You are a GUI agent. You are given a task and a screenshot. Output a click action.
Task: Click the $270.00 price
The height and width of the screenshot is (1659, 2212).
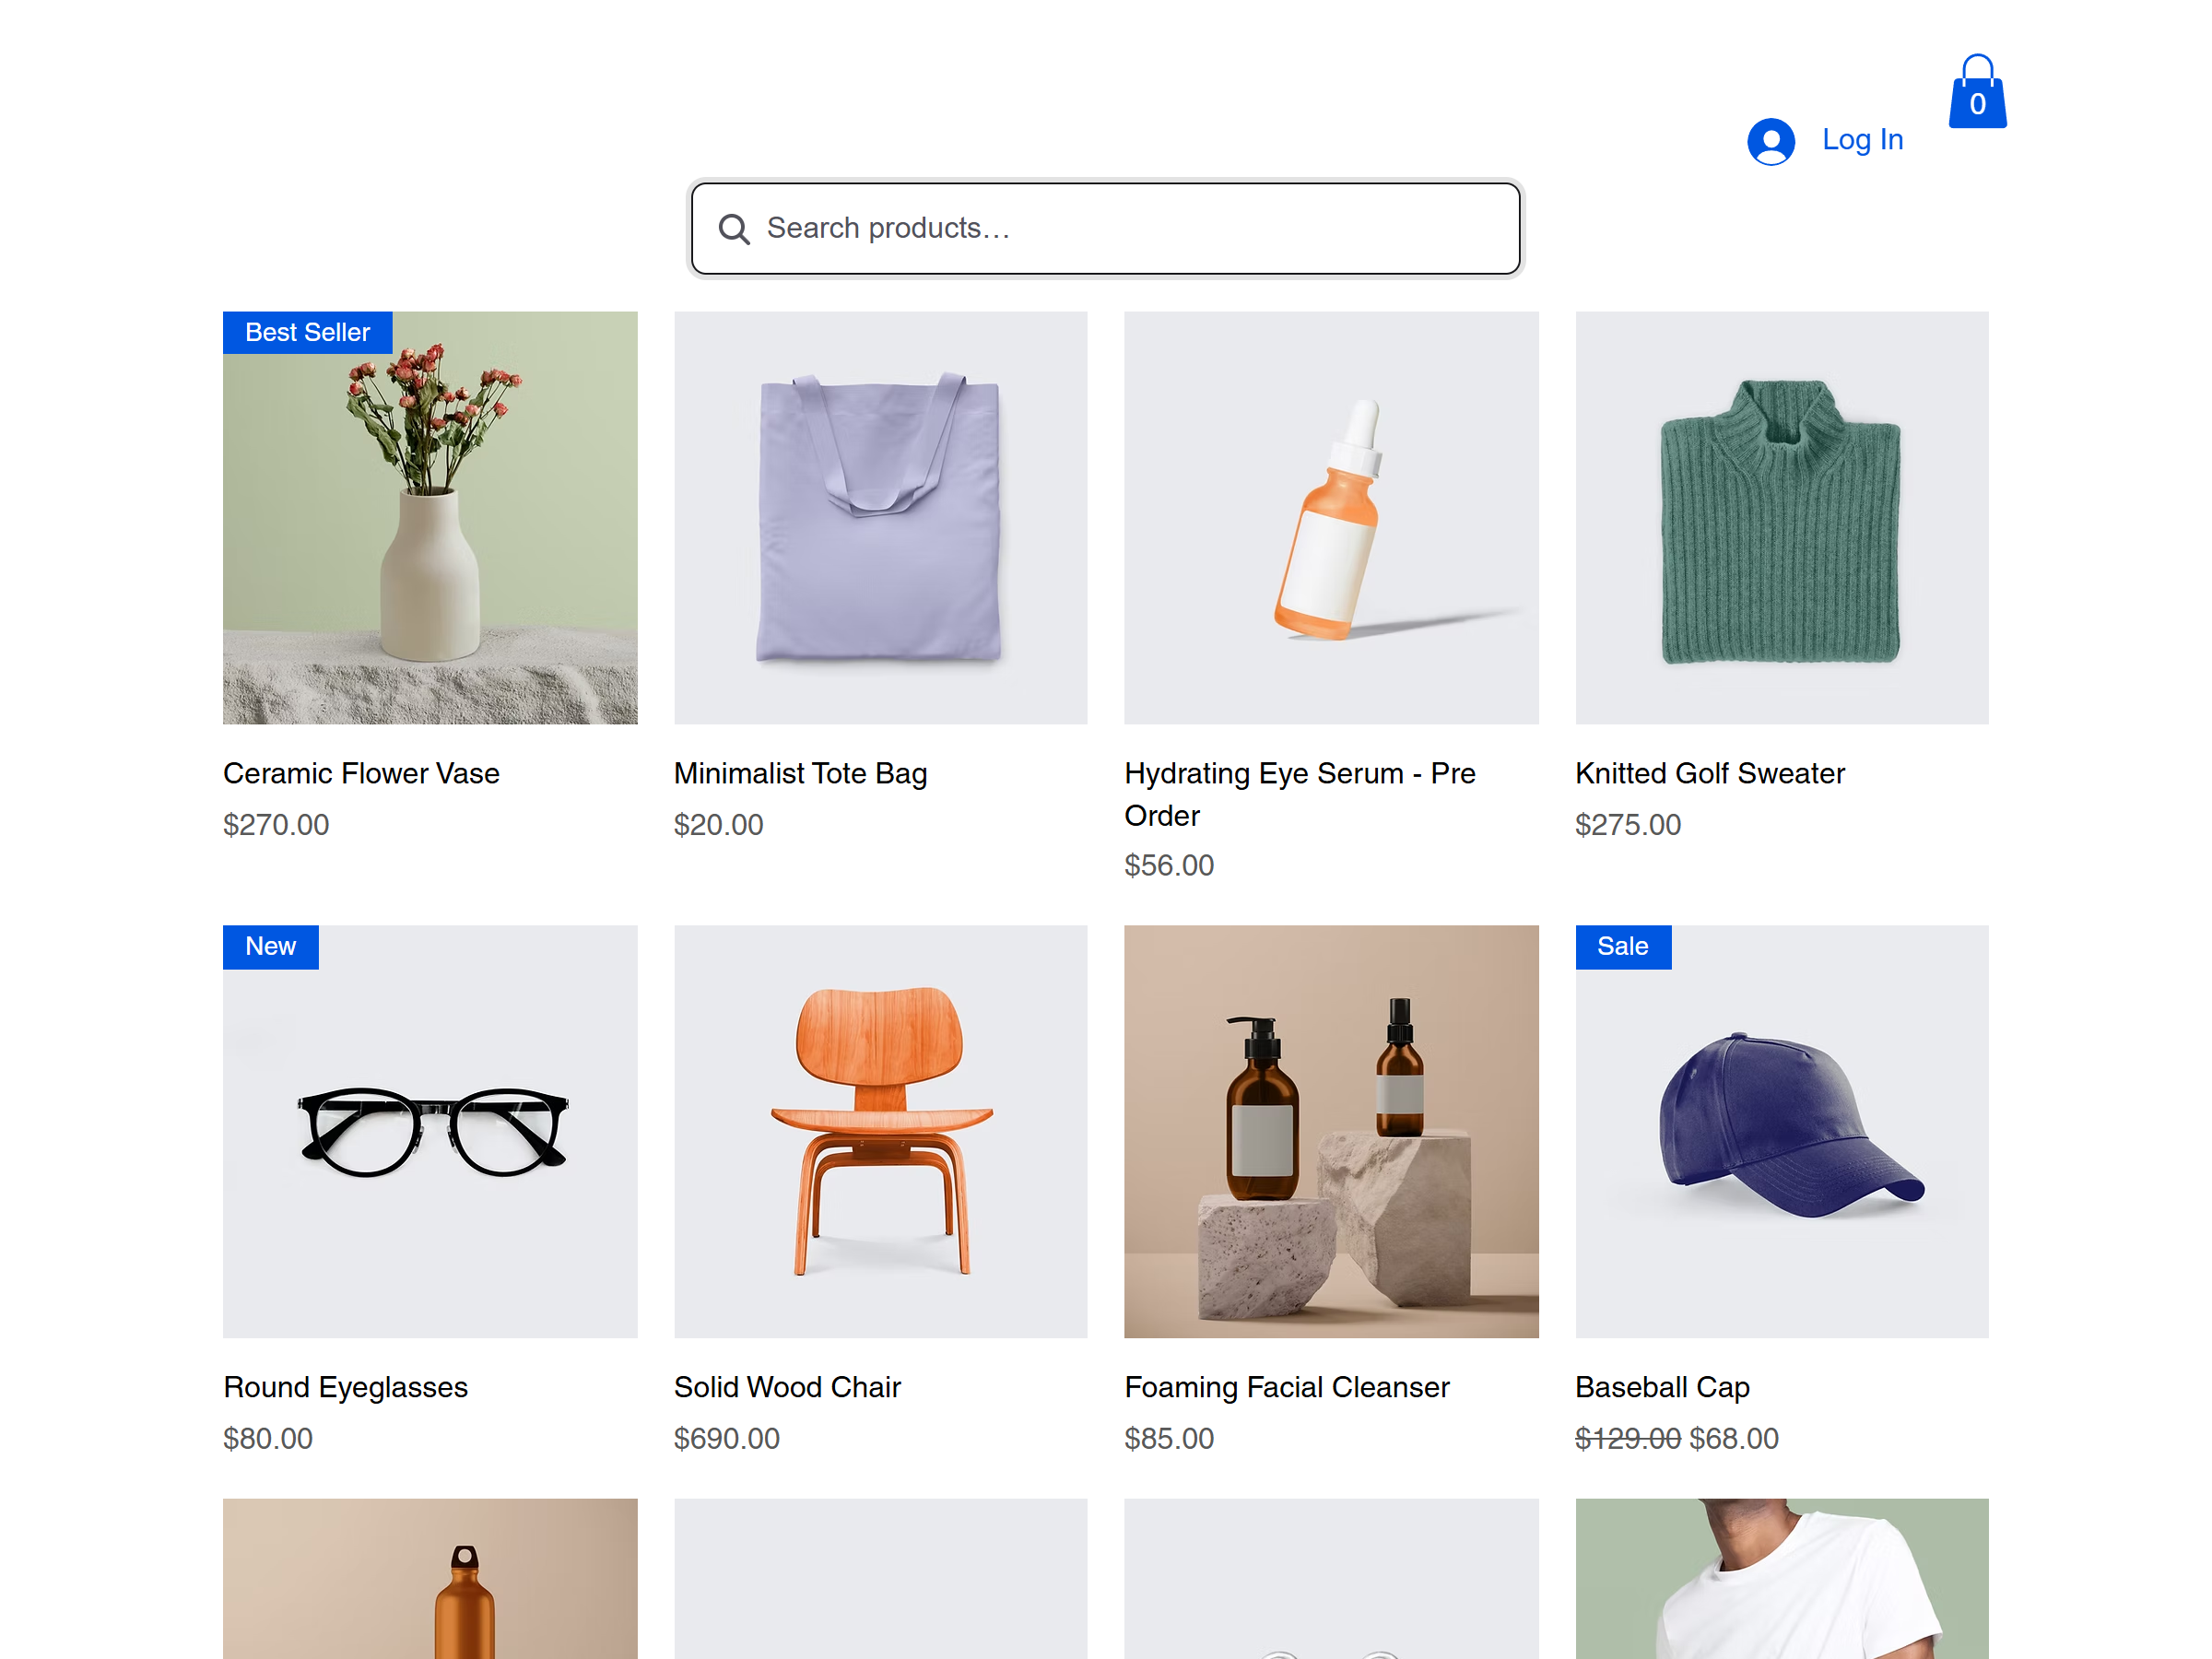[276, 825]
